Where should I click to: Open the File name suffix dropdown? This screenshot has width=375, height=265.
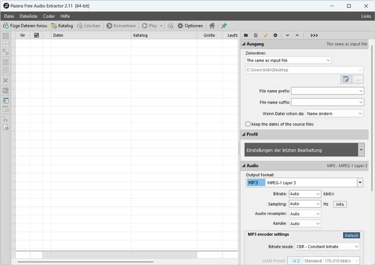pyautogui.click(x=361, y=102)
